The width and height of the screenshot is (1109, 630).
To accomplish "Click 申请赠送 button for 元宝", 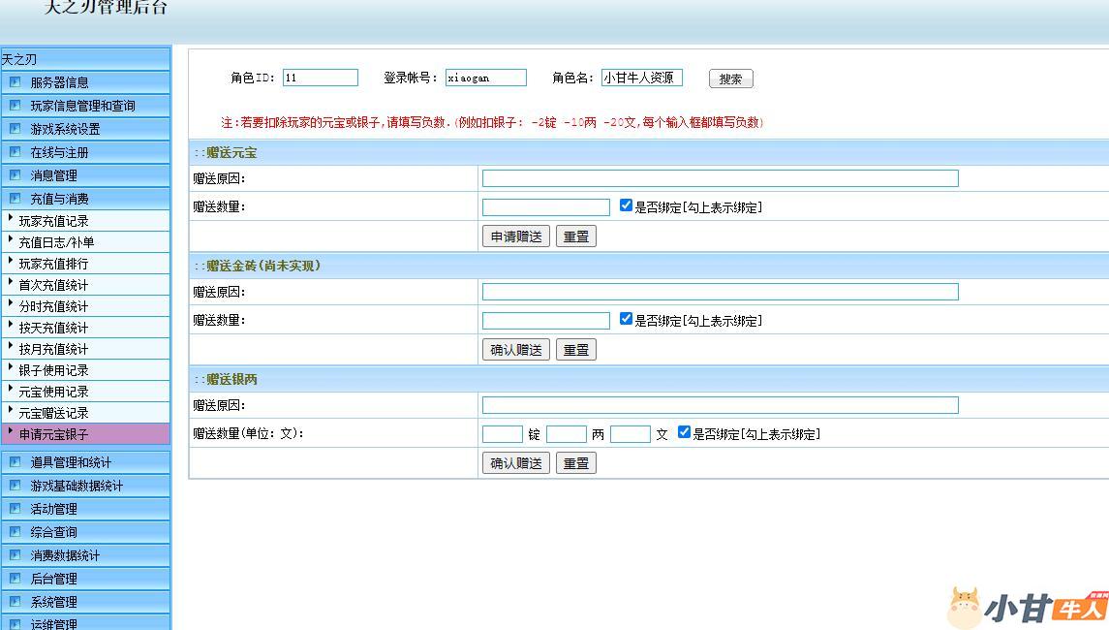I will 515,236.
